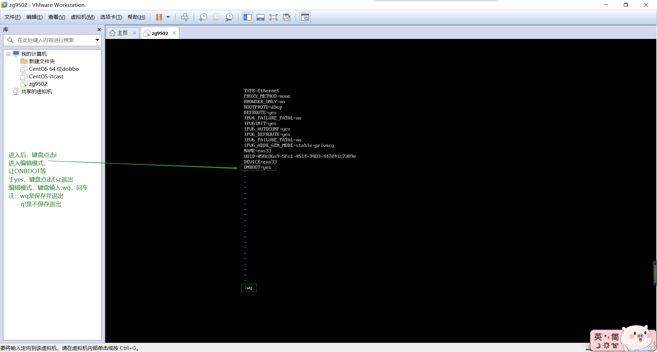Click the ONBOOT=yes line in terminal
657x352 pixels.
pyautogui.click(x=257, y=167)
